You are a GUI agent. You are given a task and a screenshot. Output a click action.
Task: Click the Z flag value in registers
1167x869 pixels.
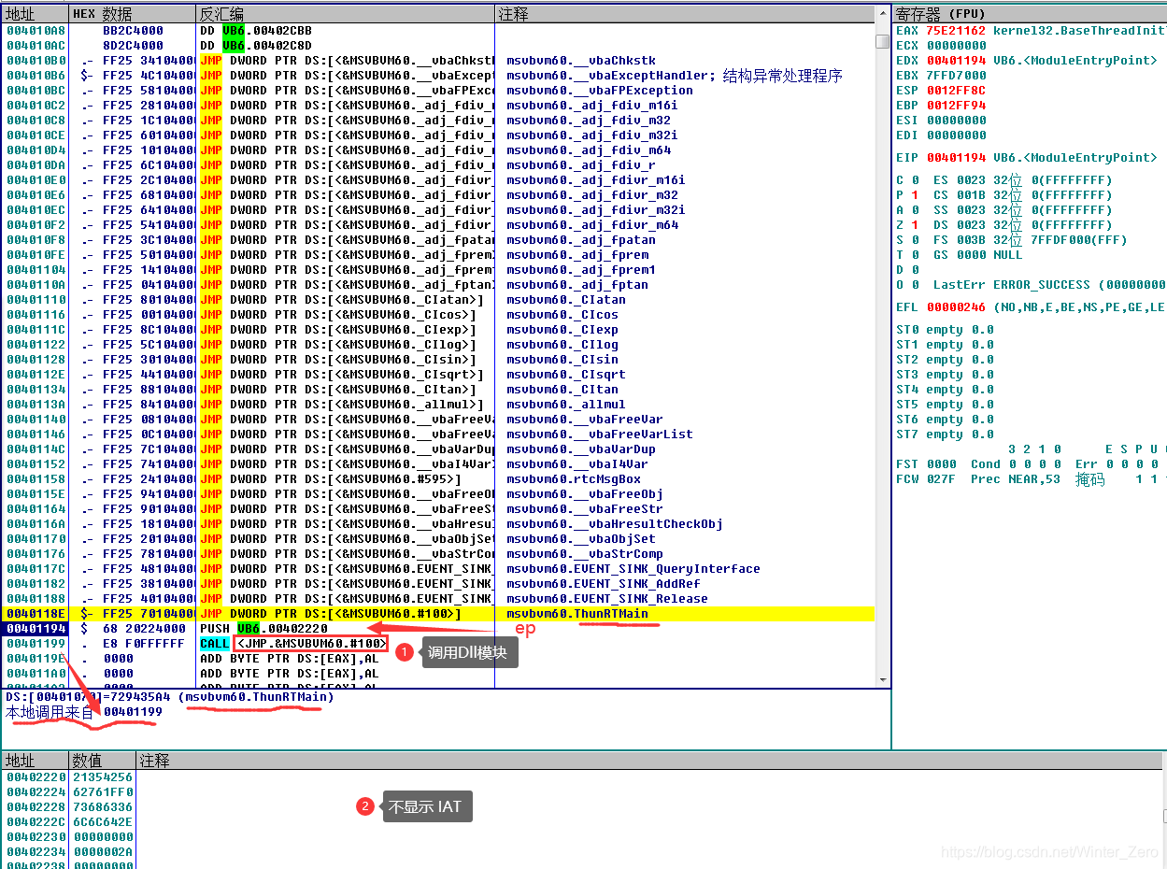(915, 225)
